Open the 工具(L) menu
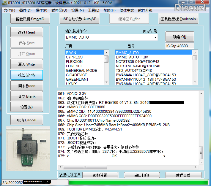This screenshot has height=186, width=211. pos(94,10)
